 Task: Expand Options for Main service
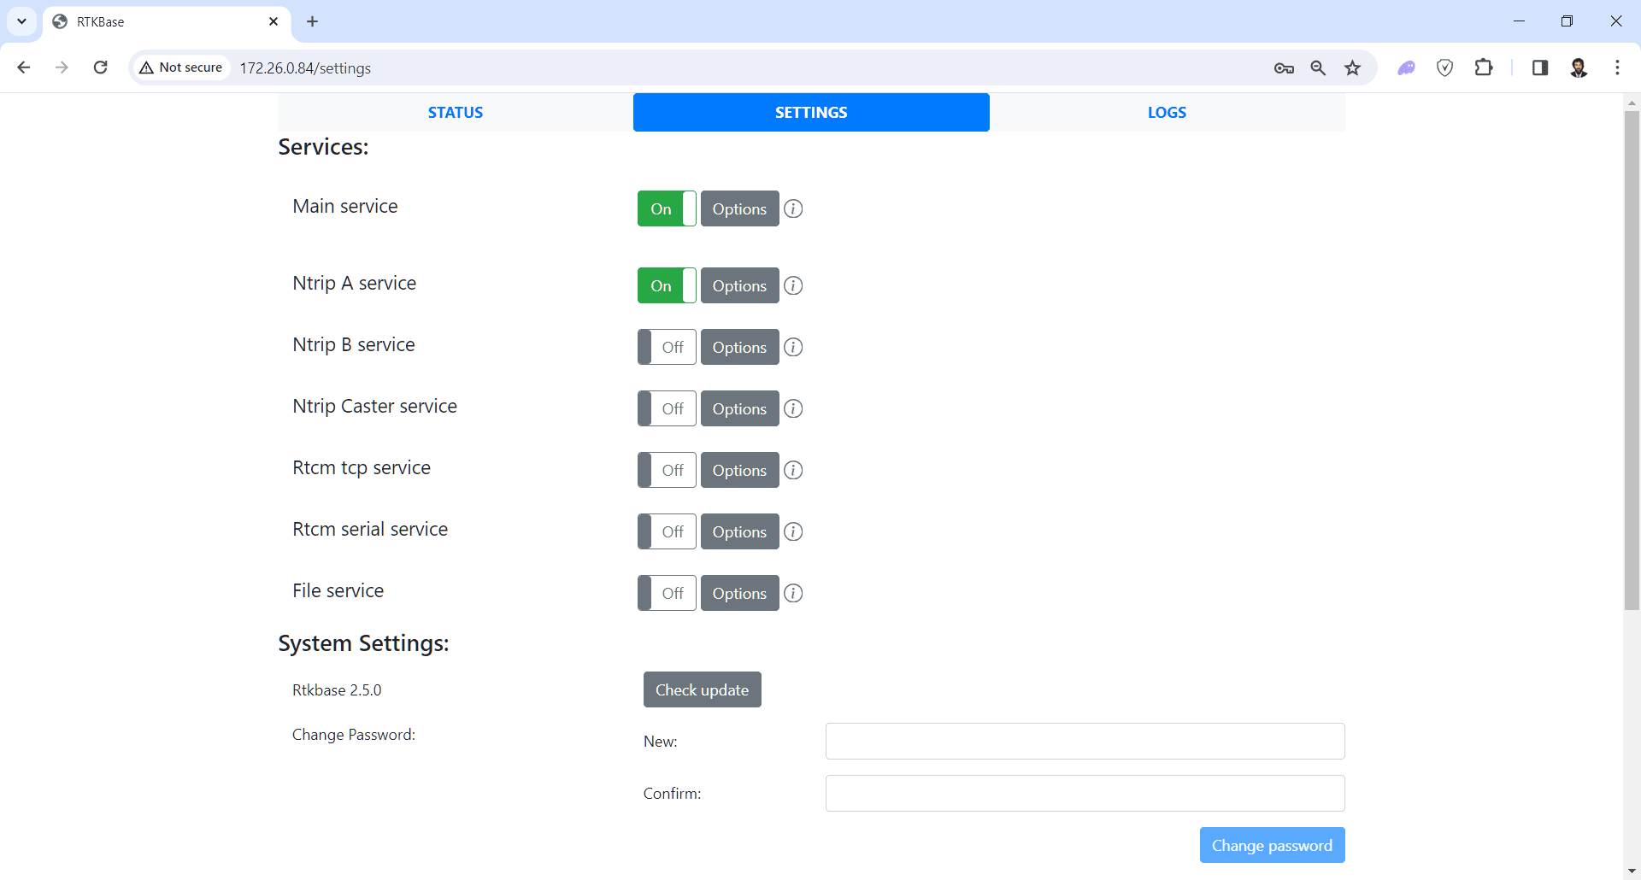[x=739, y=208]
